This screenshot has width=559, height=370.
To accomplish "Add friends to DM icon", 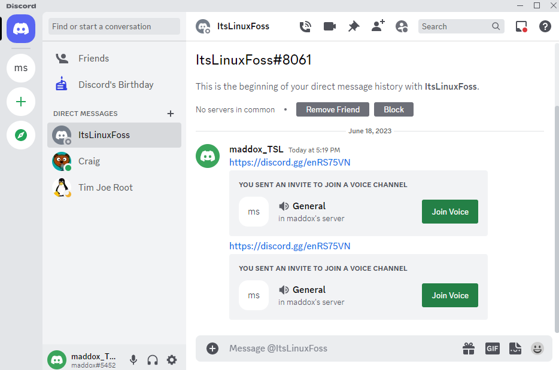I will 378,26.
